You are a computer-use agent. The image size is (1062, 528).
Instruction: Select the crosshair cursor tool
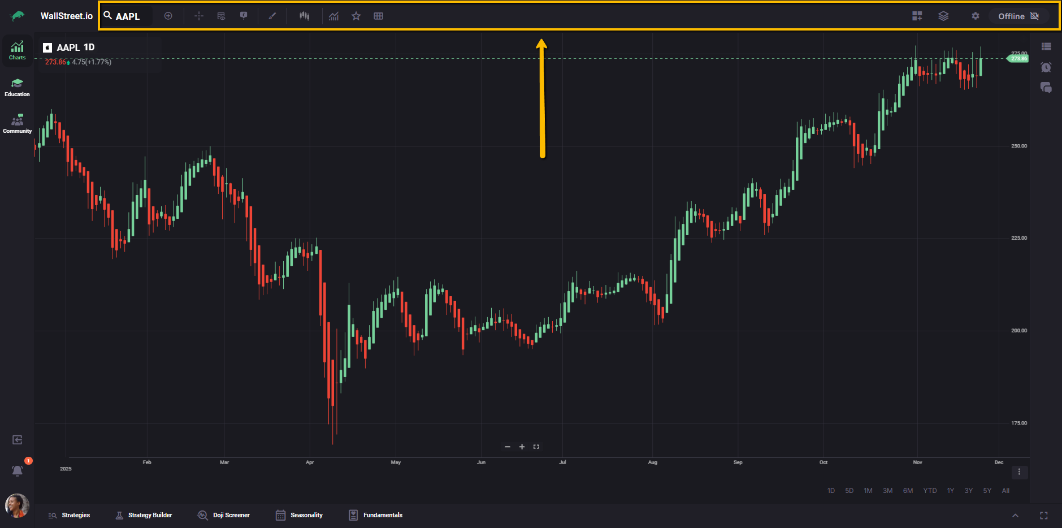(199, 16)
